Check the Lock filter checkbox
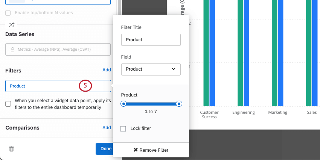The width and height of the screenshot is (320, 160). [123, 129]
